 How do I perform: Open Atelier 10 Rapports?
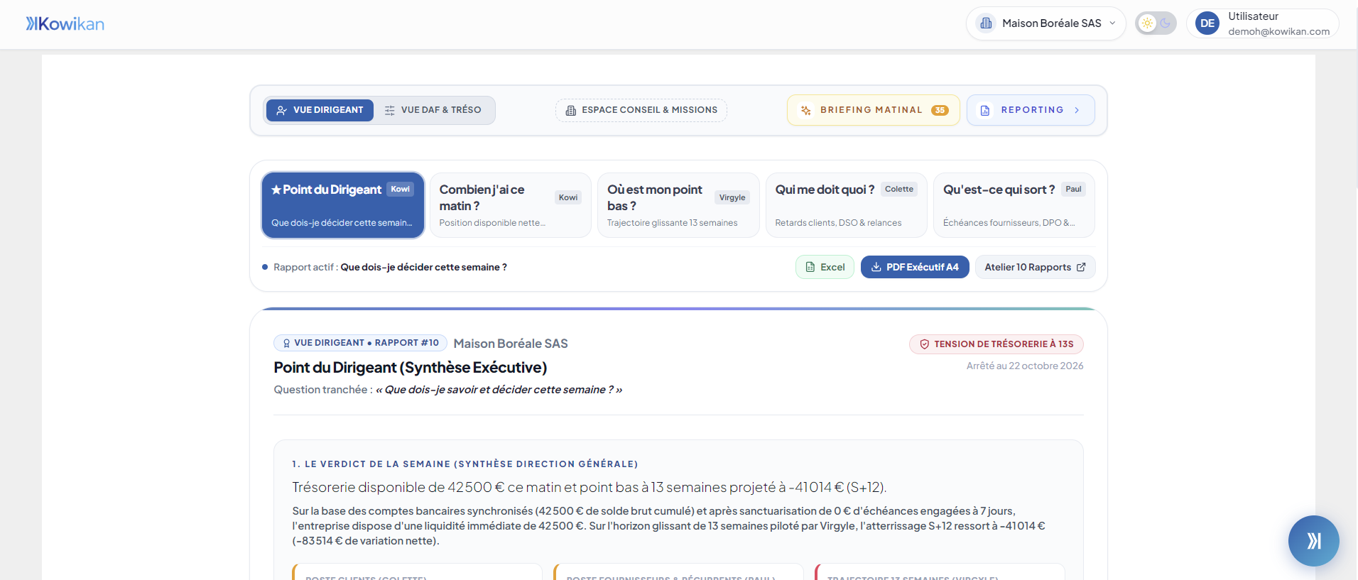click(x=1035, y=267)
